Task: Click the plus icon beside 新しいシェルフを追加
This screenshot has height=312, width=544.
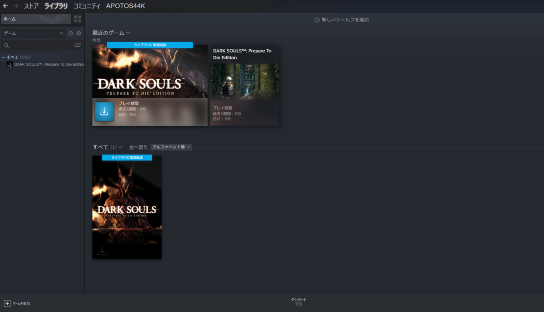Action: tap(317, 20)
